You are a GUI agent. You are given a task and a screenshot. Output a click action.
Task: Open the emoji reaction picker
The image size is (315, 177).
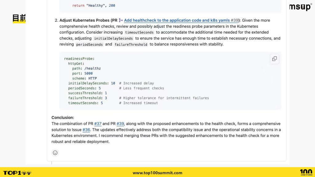pyautogui.click(x=55, y=153)
